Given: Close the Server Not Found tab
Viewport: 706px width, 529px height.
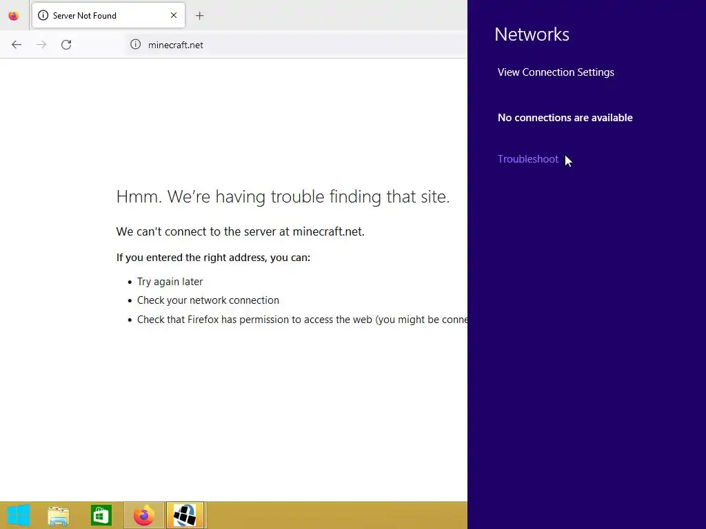Looking at the screenshot, I should (x=173, y=15).
